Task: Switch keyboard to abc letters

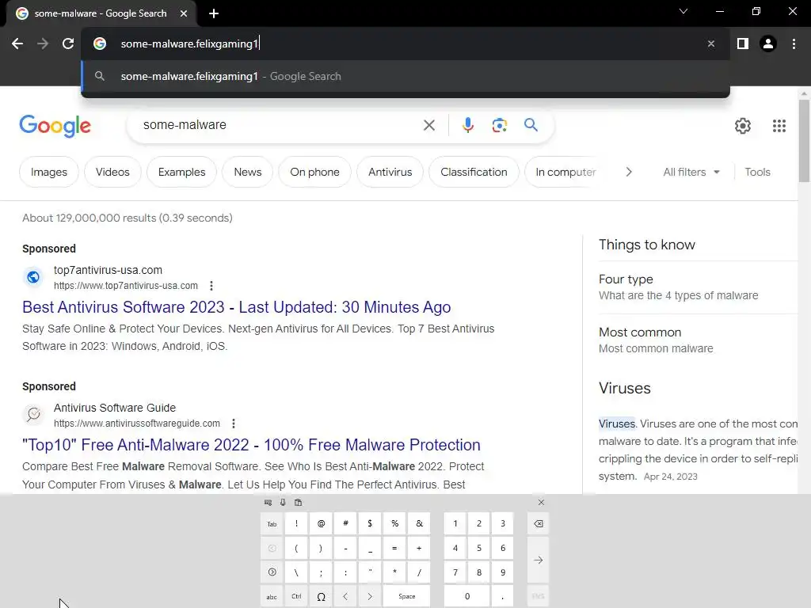Action: [272, 597]
